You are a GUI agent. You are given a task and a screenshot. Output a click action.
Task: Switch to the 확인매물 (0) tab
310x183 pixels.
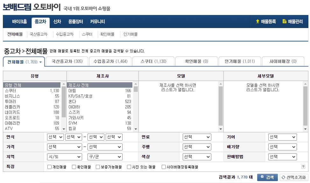[196, 62]
